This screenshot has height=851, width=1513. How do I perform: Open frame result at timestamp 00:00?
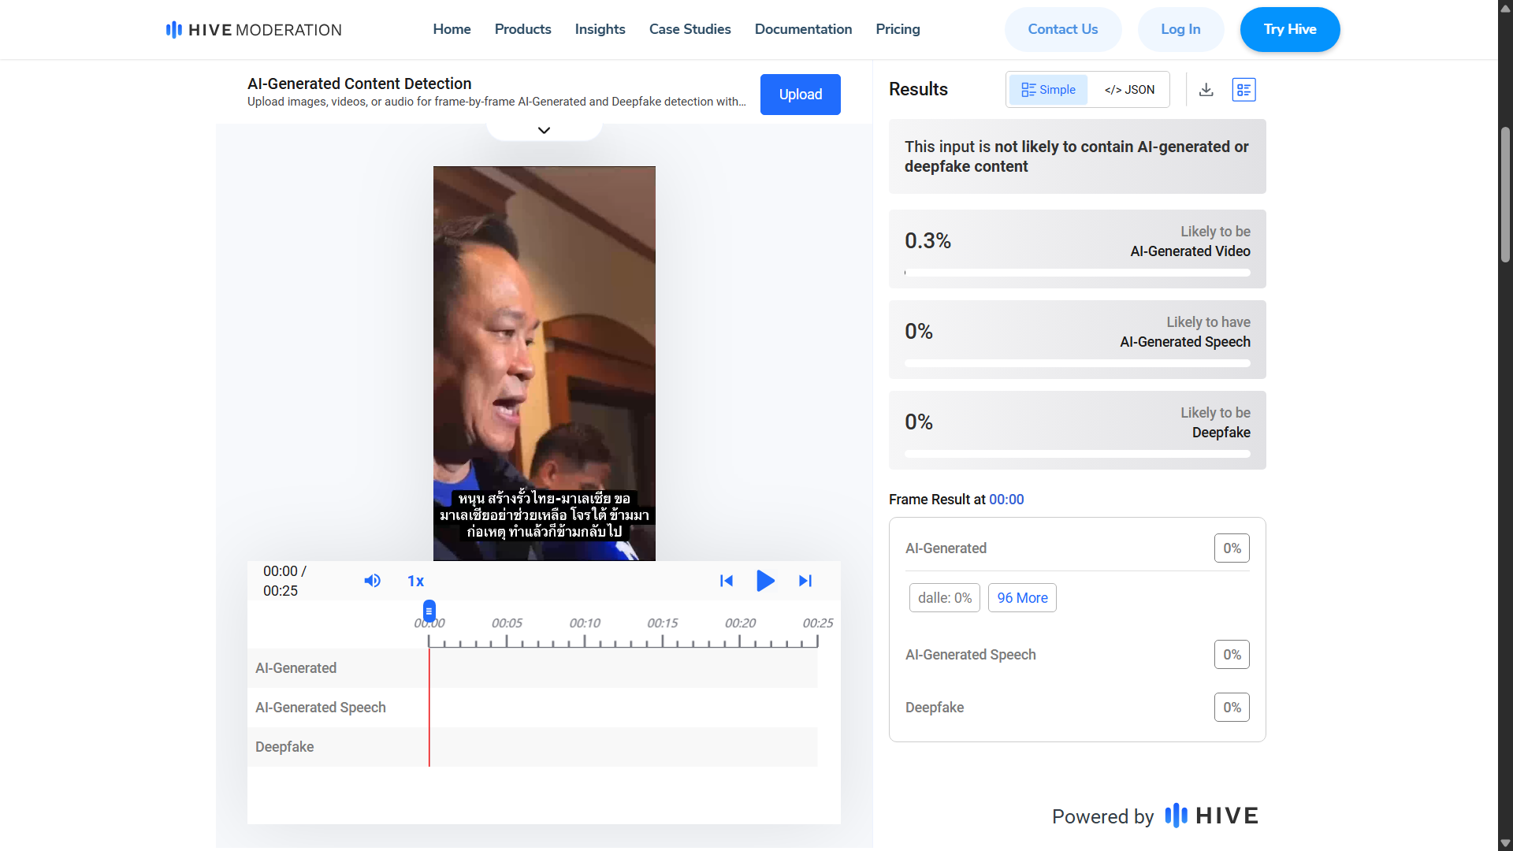(x=1006, y=499)
